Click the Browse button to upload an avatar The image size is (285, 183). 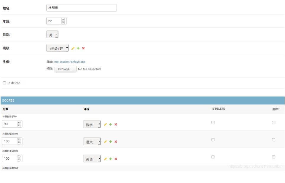pos(65,69)
